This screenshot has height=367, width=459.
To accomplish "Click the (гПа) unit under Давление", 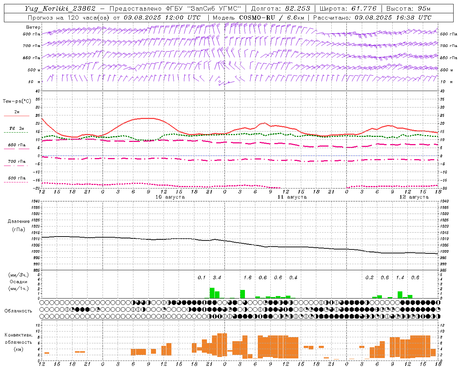I will point(19,229).
